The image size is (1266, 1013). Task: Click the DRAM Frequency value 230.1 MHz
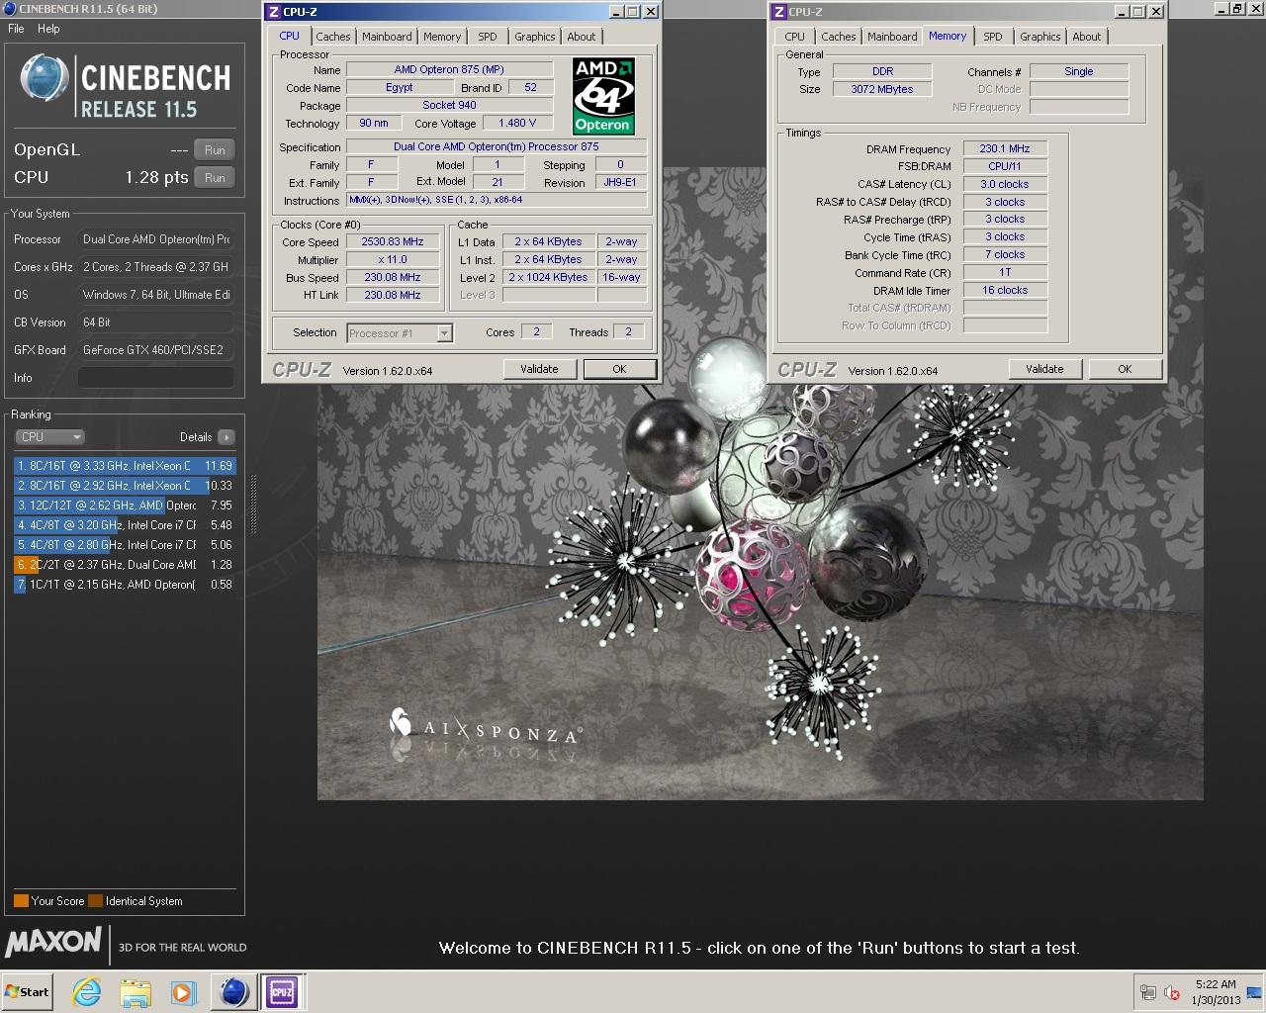(x=1005, y=149)
